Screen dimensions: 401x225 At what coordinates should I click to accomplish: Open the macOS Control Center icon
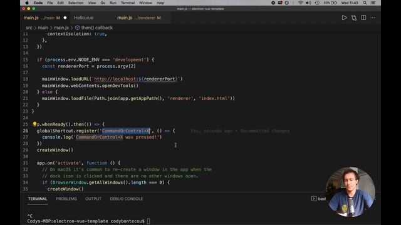(373, 2)
